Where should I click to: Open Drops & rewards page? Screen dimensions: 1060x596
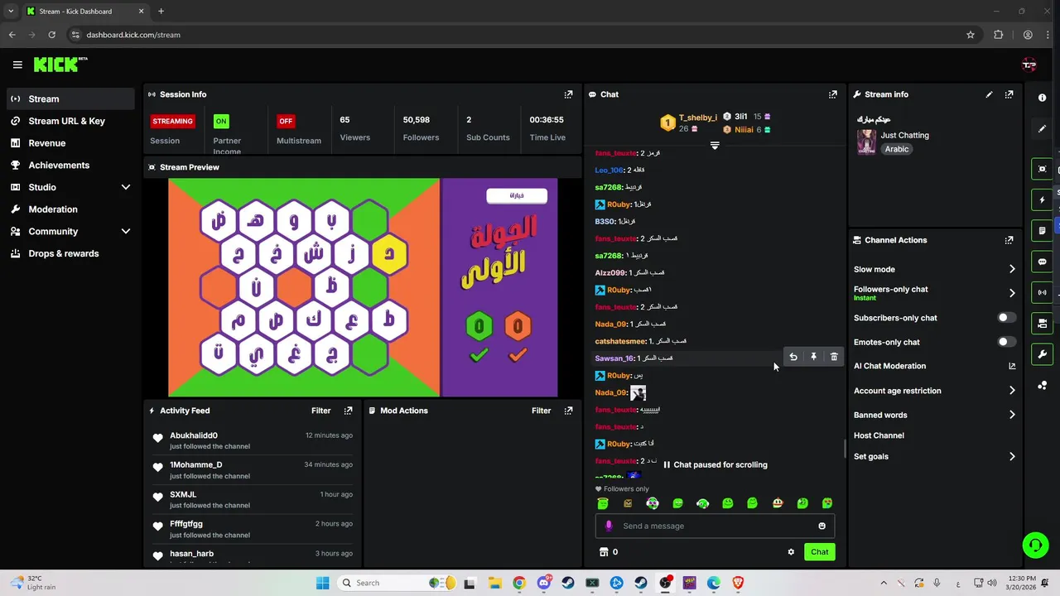point(70,253)
